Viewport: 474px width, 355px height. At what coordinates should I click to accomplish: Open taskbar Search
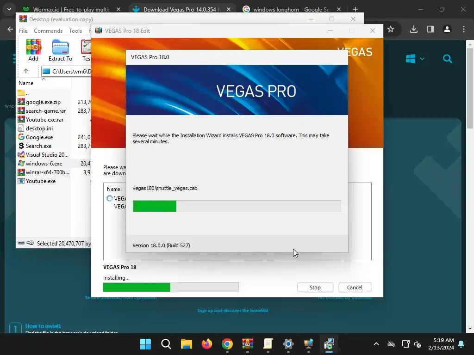coord(166,344)
